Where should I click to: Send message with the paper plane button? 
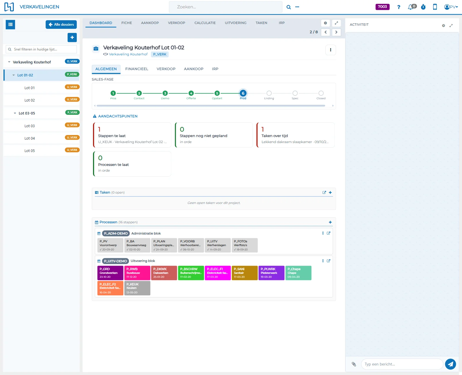(450, 364)
